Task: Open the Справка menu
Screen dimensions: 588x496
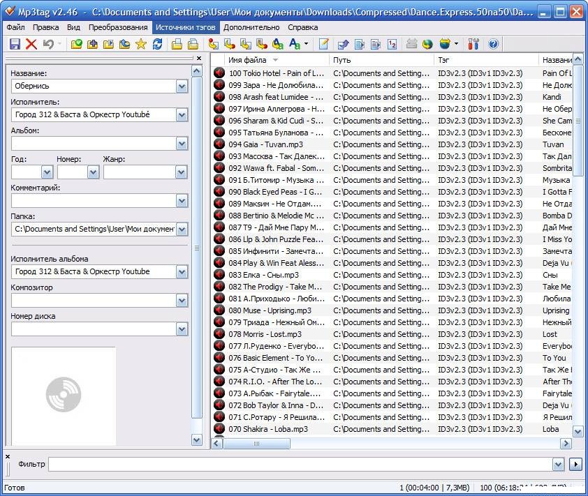Action: click(303, 27)
